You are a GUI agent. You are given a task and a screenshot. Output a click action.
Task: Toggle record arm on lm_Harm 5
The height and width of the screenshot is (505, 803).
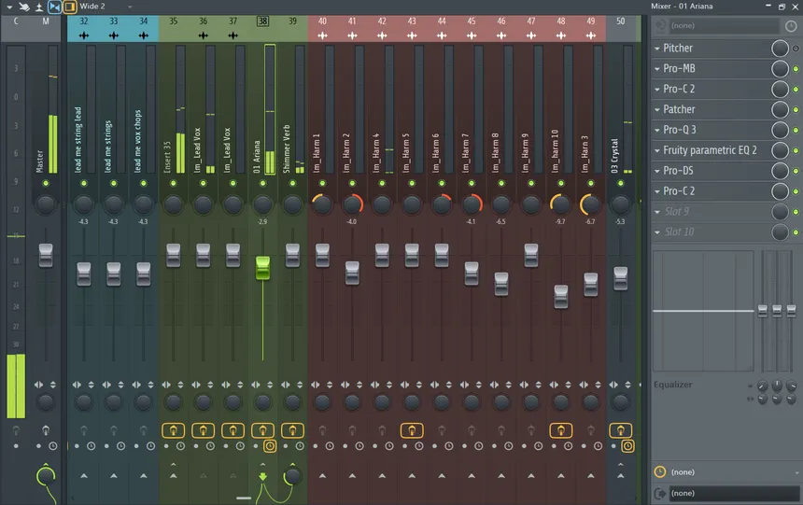(412, 430)
